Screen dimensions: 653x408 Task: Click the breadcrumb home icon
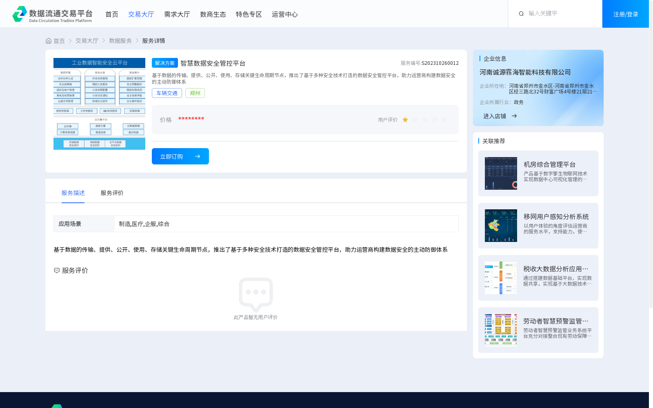tap(49, 41)
